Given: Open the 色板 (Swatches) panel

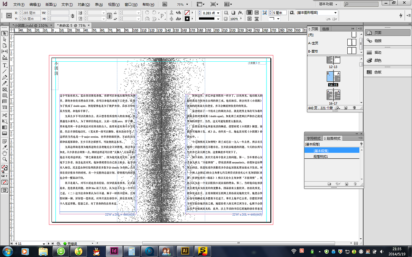Looking at the screenshot, I should tap(378, 72).
